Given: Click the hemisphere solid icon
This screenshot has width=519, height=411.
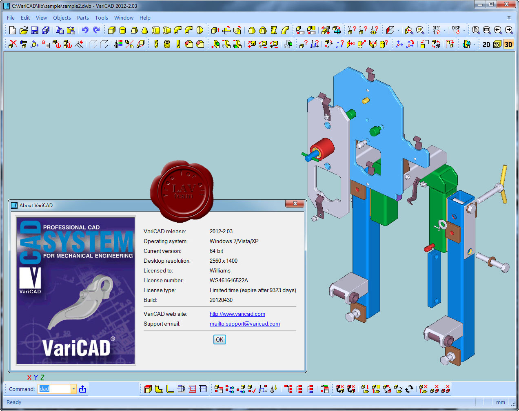Looking at the screenshot, I should [x=200, y=30].
